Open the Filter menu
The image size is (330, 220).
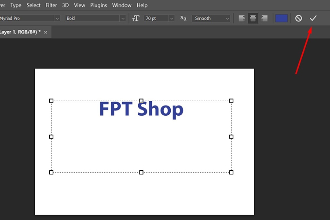click(51, 5)
